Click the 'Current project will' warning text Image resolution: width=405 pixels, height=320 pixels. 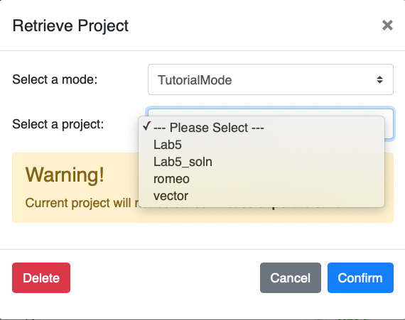tap(77, 203)
